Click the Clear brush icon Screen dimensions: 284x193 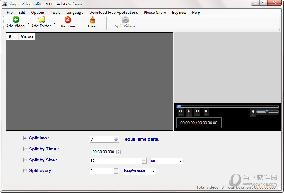[x=93, y=20]
